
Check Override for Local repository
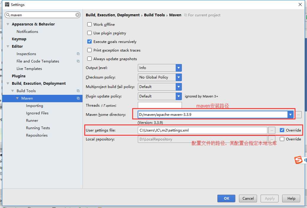tap(282, 139)
